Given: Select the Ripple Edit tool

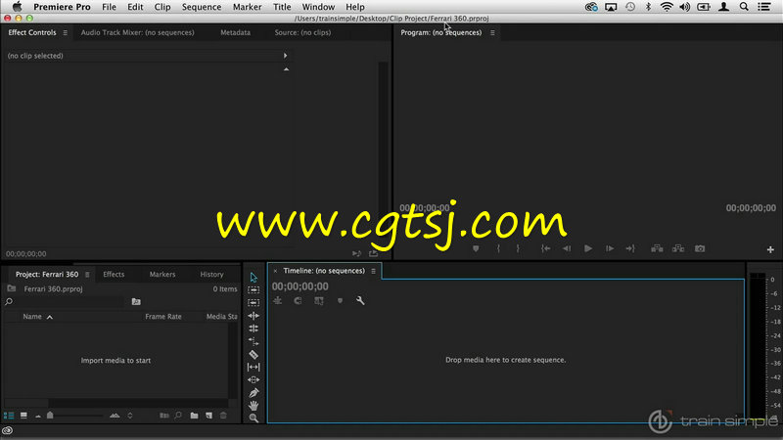Looking at the screenshot, I should (253, 316).
